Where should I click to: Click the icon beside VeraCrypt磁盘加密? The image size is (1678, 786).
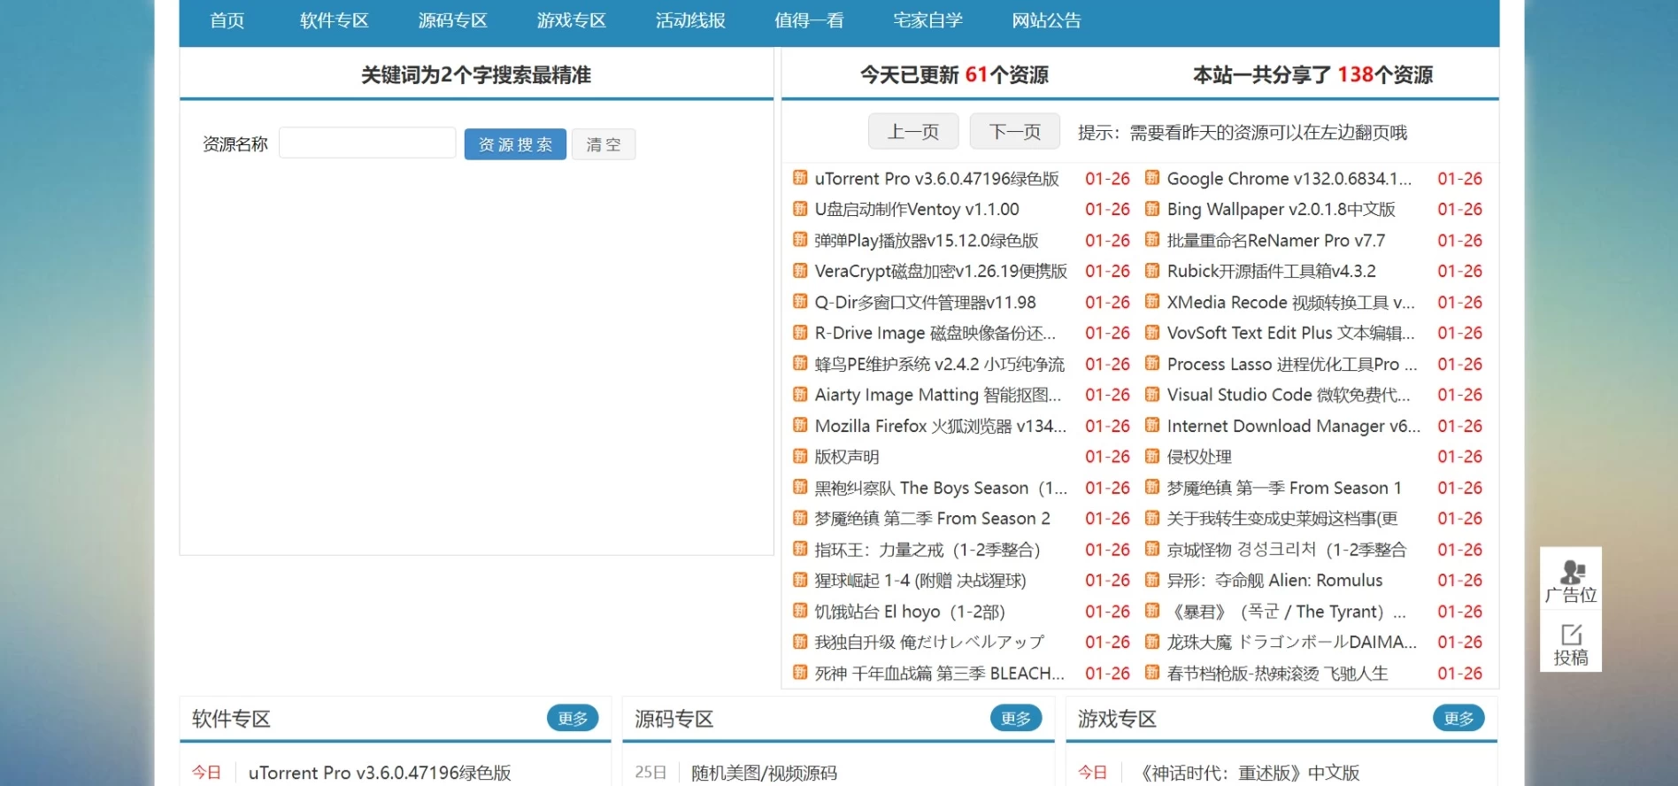click(x=800, y=271)
